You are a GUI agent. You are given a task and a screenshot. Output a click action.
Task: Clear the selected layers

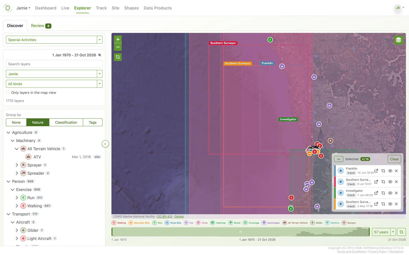(x=394, y=159)
